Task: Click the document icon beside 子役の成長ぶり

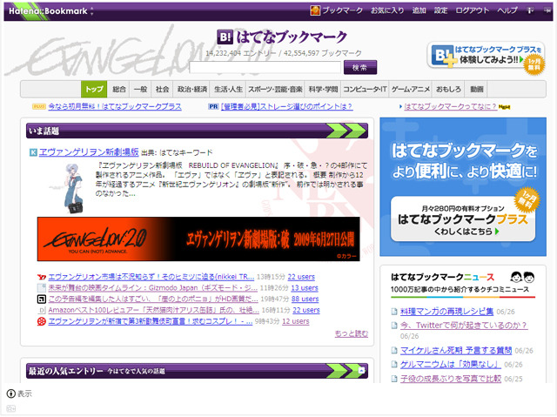Action: (394, 379)
